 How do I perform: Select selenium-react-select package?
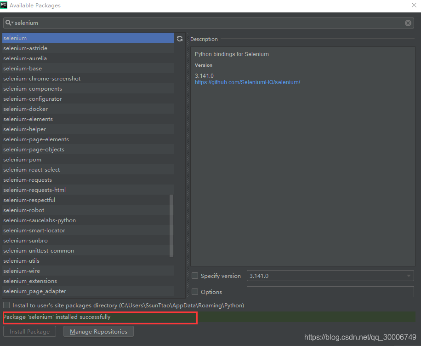[x=88, y=170]
